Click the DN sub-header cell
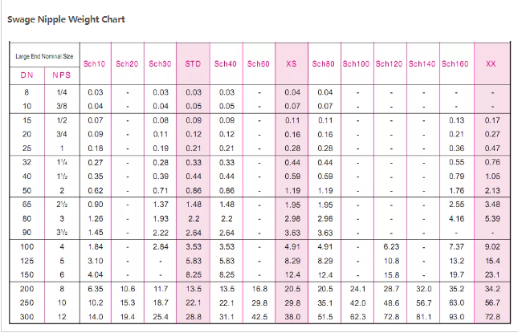This screenshot has height=333, width=518. tap(27, 75)
